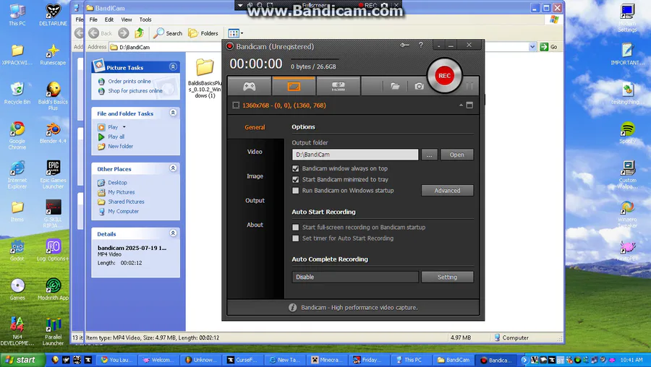Open Baldi's Basics Plus desktop icon
The width and height of the screenshot is (651, 367).
(53, 96)
